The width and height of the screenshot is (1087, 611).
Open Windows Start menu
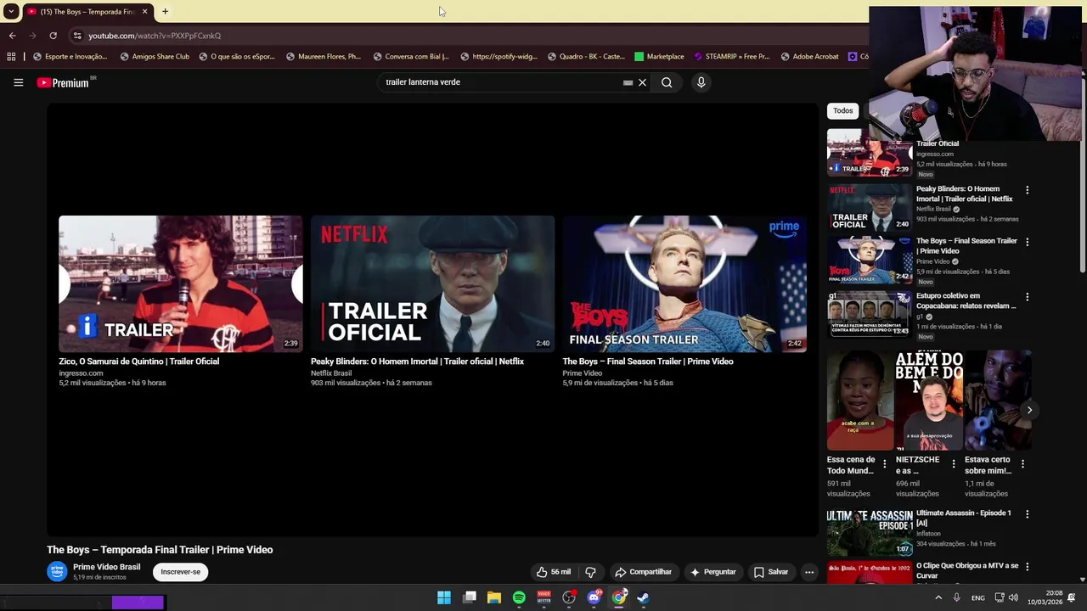click(444, 597)
